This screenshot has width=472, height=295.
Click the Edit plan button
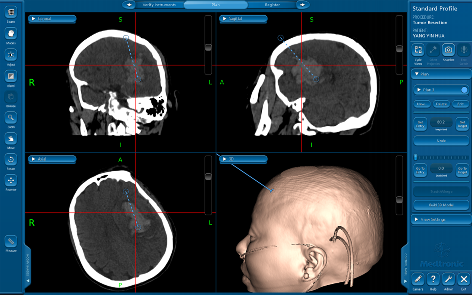point(460,104)
